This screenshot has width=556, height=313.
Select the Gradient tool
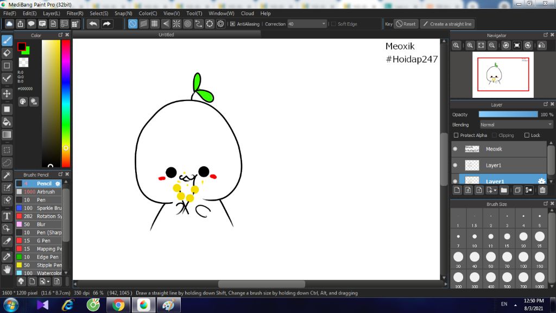pos(7,135)
